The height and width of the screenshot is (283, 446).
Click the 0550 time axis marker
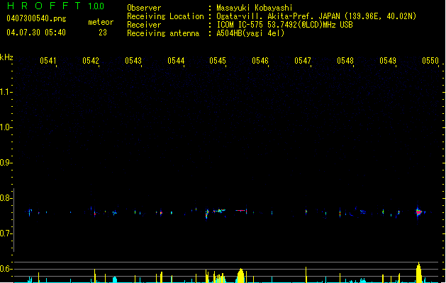430,61
